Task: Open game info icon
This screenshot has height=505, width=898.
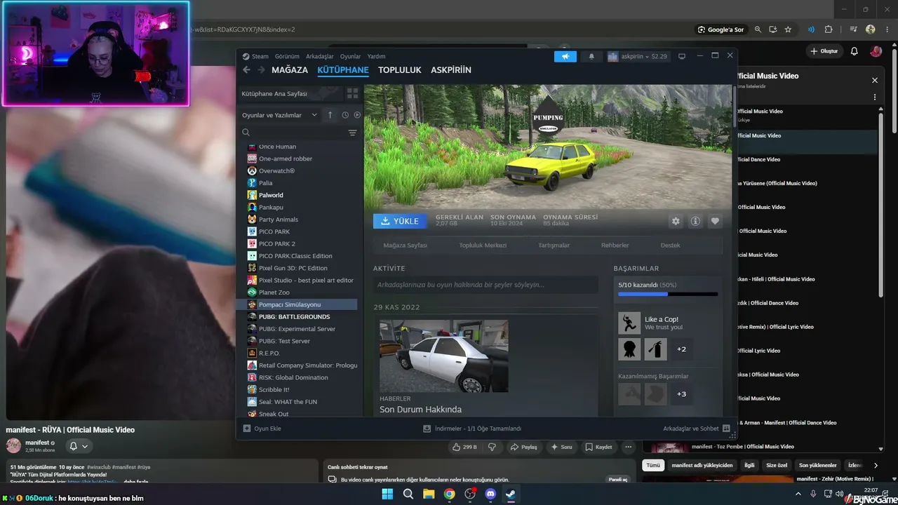Action: click(695, 221)
